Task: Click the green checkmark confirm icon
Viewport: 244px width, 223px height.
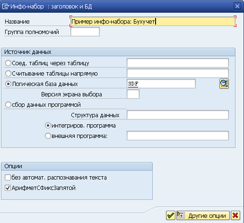Action: 171,215
